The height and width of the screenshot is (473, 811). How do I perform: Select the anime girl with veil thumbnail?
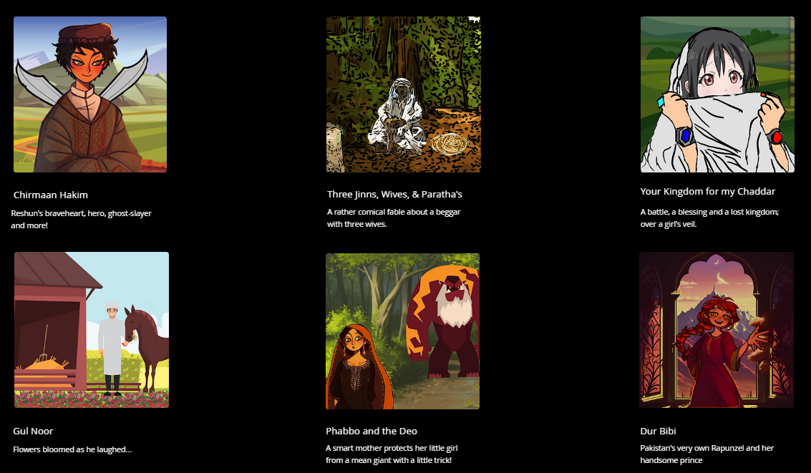[717, 94]
